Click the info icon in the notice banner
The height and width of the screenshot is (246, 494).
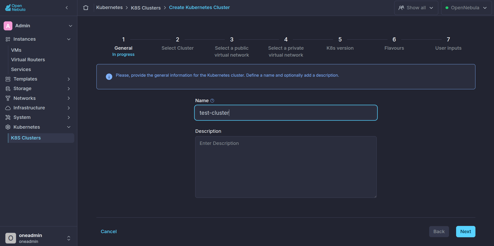pyautogui.click(x=109, y=77)
